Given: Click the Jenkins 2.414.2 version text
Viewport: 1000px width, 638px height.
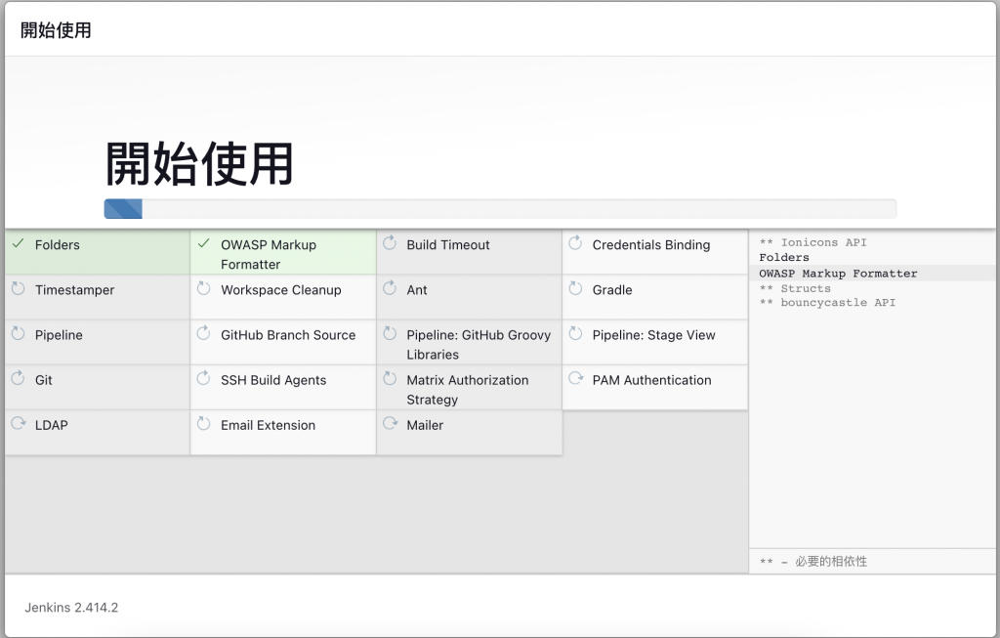Looking at the screenshot, I should tap(71, 608).
